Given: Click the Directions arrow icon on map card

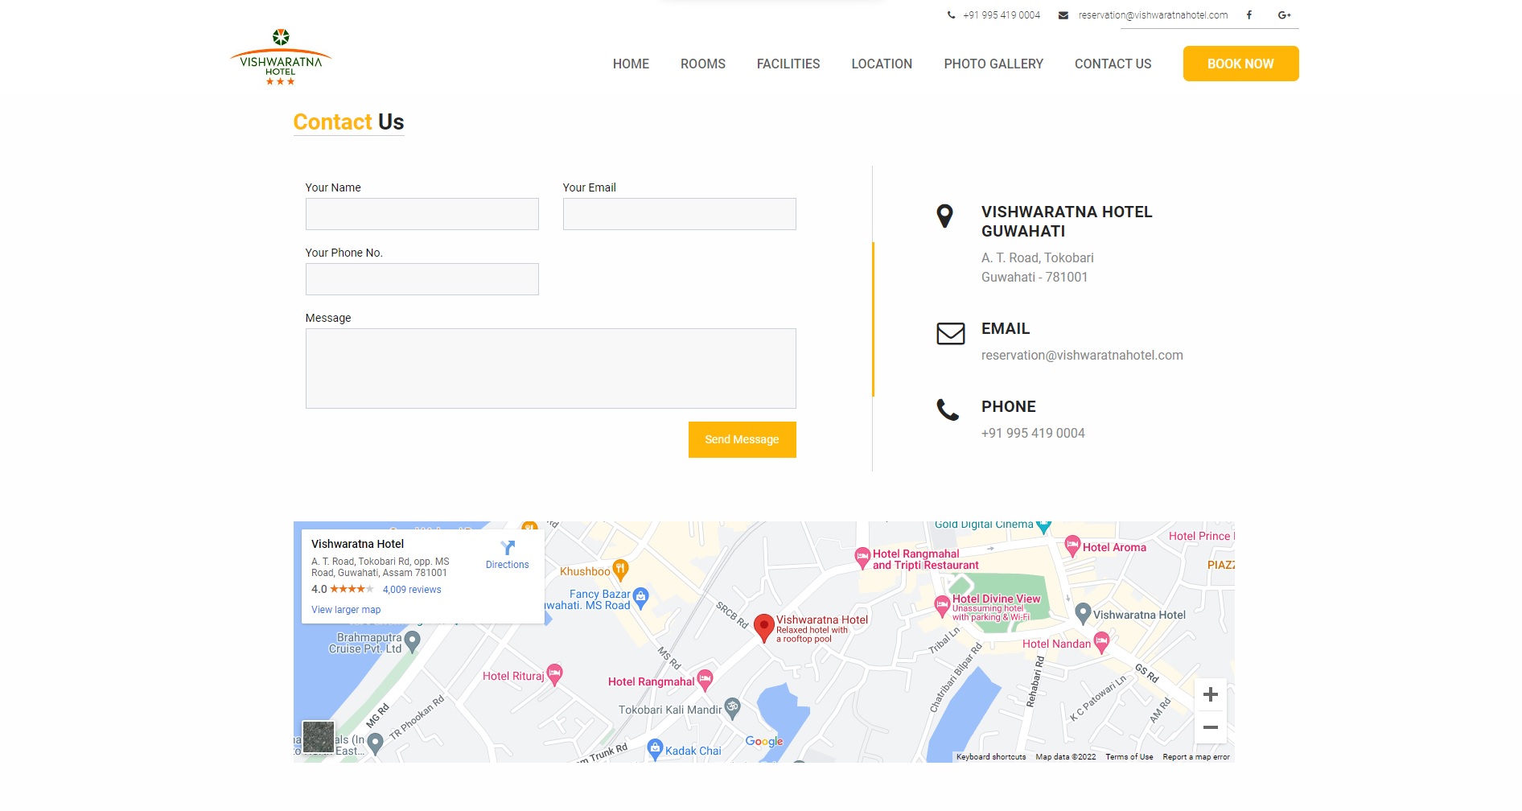Looking at the screenshot, I should (x=508, y=548).
